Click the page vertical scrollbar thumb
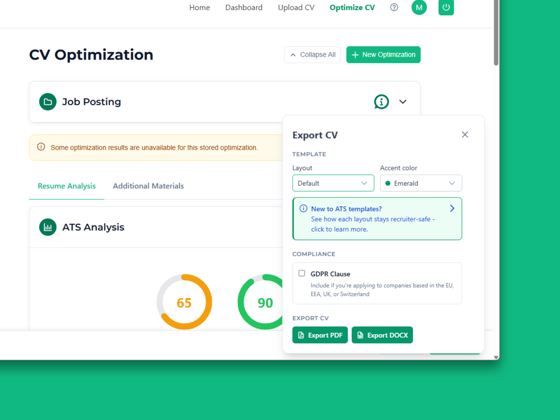Image resolution: width=560 pixels, height=420 pixels. (x=496, y=33)
